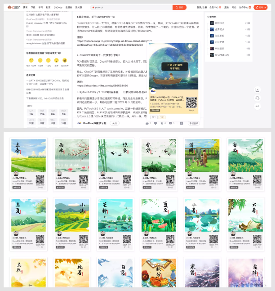Select the 春分 poster thumbnail
Screen dimensions: 275x291
click(159, 165)
